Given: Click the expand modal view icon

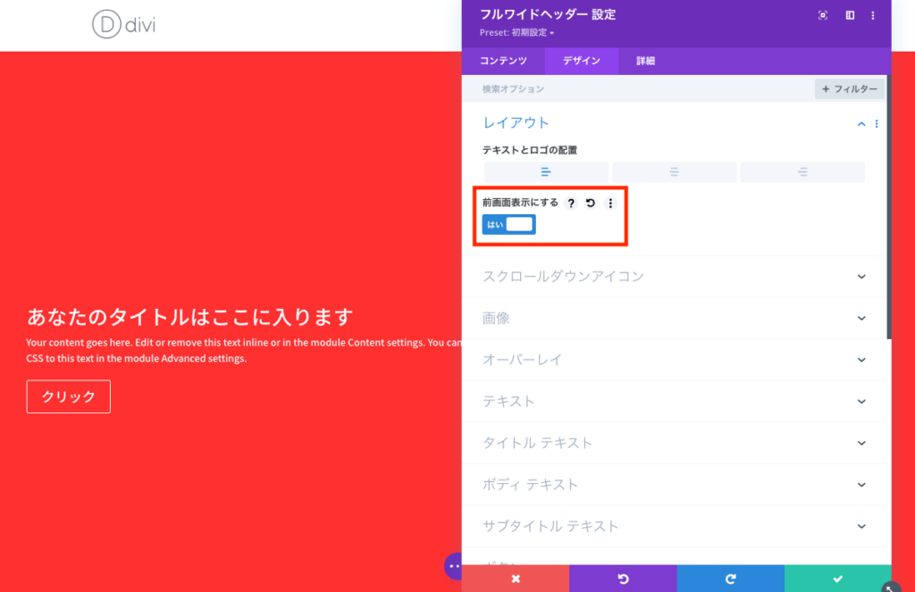Looking at the screenshot, I should click(x=821, y=14).
